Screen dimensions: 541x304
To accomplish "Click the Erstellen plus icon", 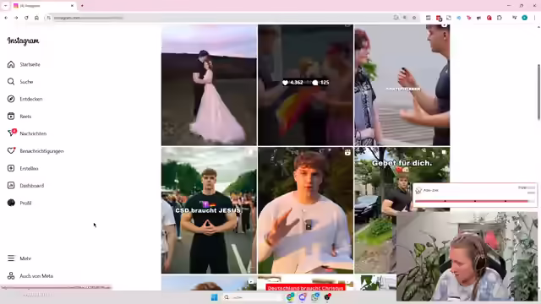I will click(11, 168).
